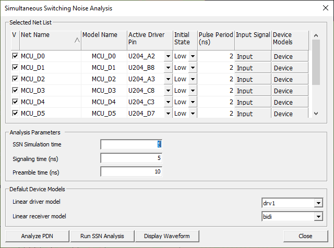
Task: Open Device models for MCU_D1
Action: pyautogui.click(x=290, y=68)
